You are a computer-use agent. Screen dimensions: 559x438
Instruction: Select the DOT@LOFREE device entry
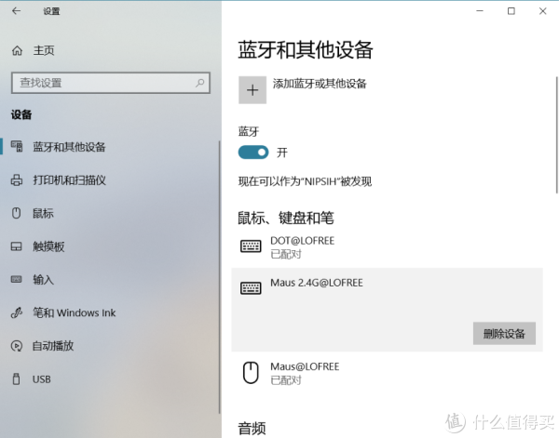click(387, 247)
